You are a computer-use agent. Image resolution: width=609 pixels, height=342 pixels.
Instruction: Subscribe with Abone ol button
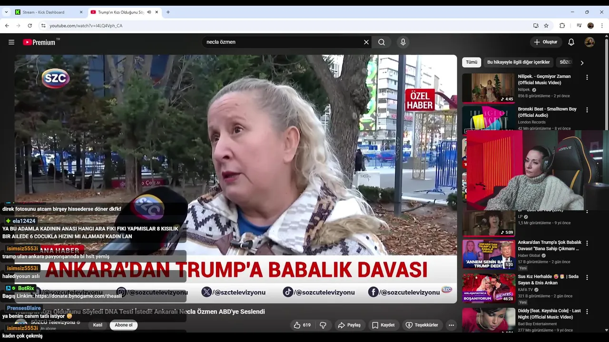click(124, 325)
